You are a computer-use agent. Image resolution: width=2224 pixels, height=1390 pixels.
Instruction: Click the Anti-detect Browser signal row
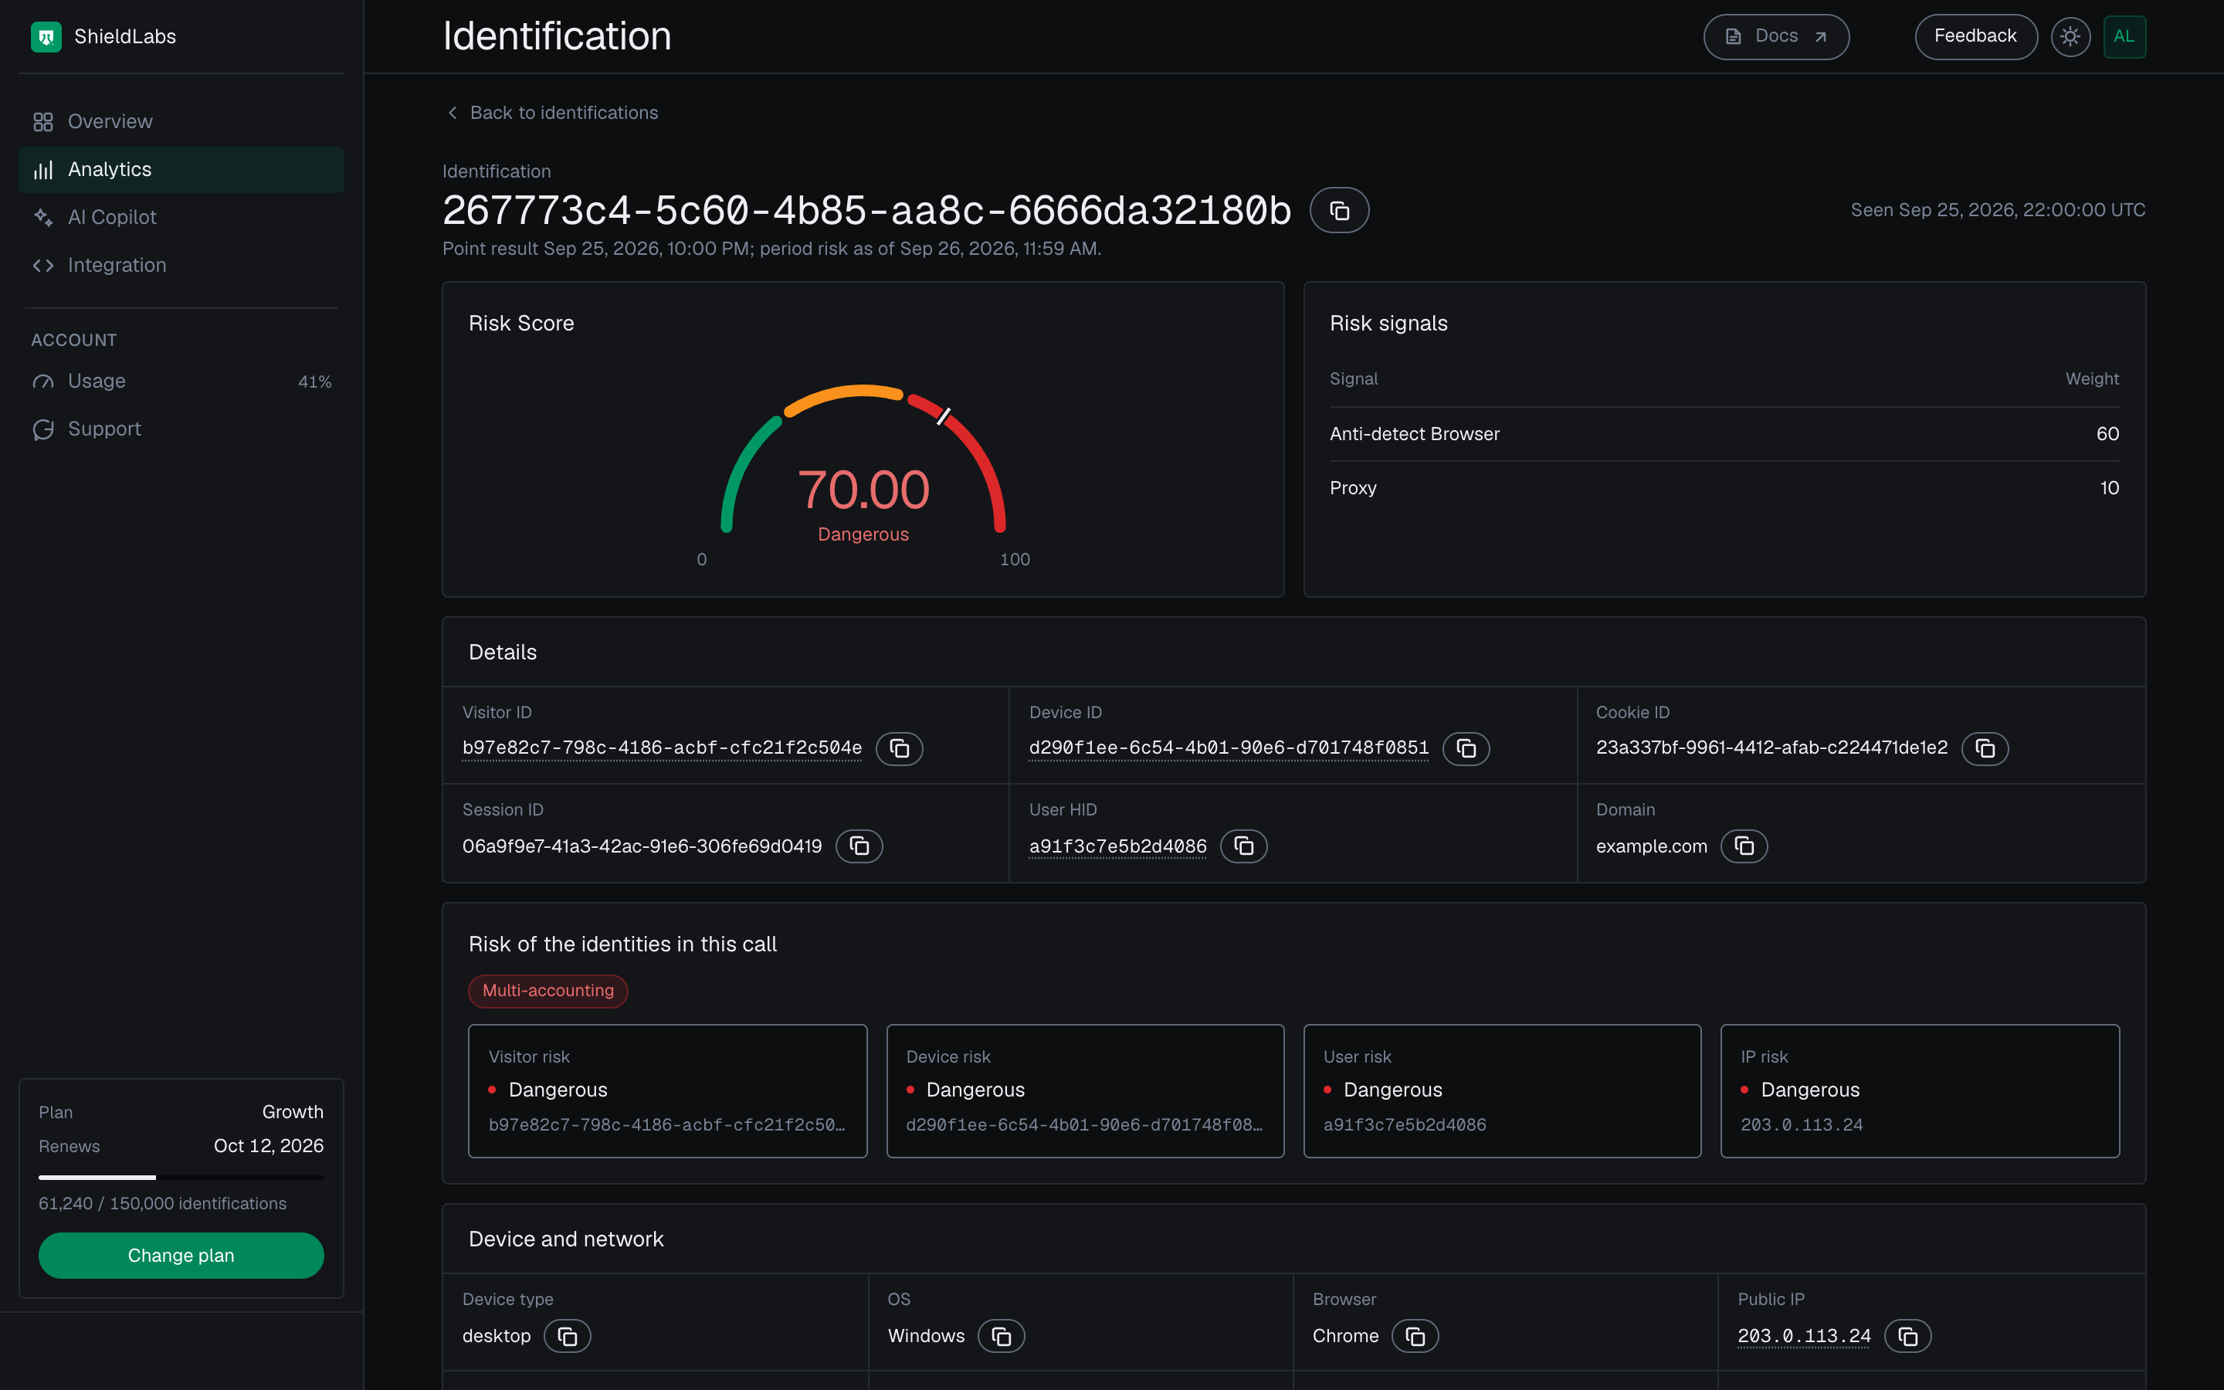(x=1724, y=434)
